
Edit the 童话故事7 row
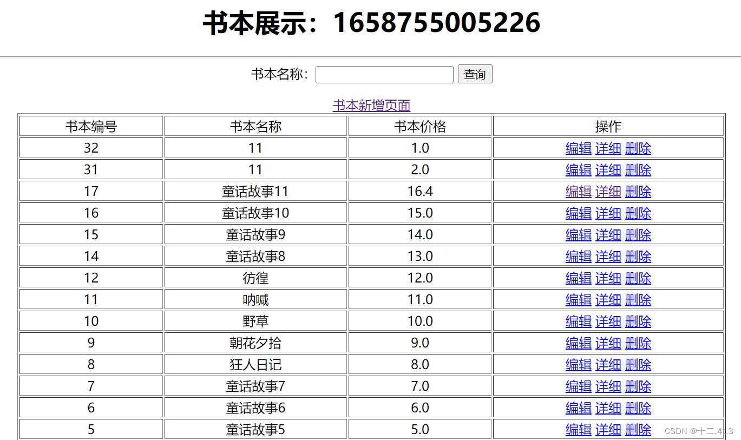[x=579, y=386]
